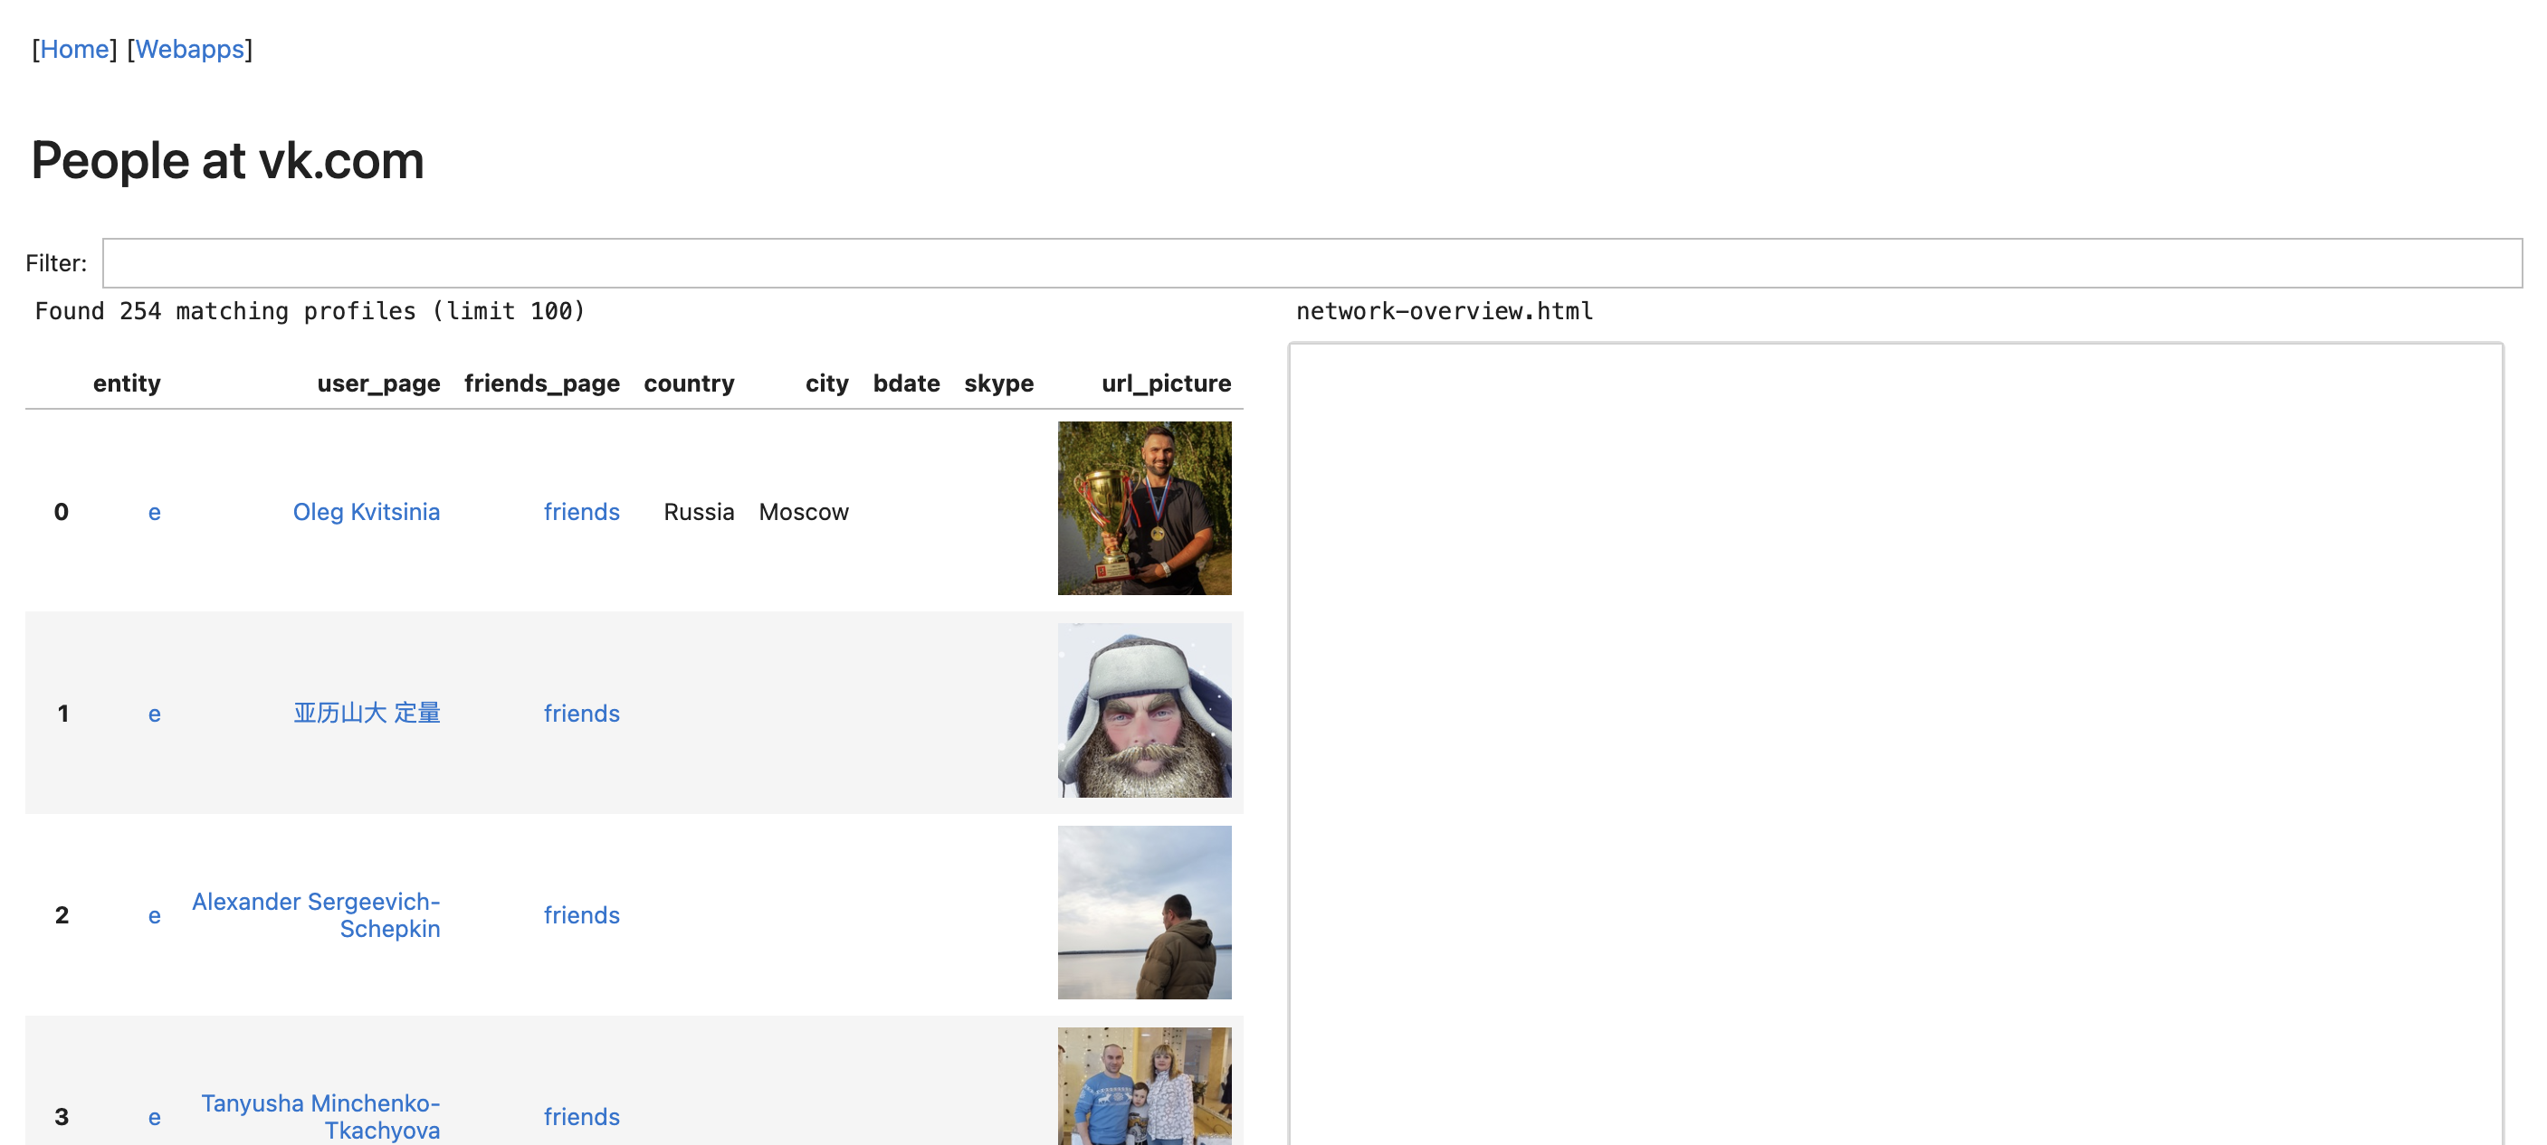This screenshot has width=2547, height=1145.
Task: Open Tanyusha Minchenko-Tkachyova's user page
Action: pyautogui.click(x=320, y=1116)
